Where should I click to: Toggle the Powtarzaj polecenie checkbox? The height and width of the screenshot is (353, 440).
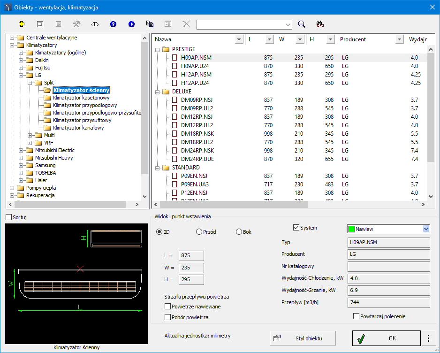(356, 316)
